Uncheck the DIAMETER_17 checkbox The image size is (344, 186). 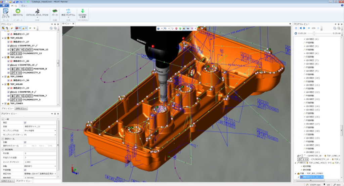point(8,46)
